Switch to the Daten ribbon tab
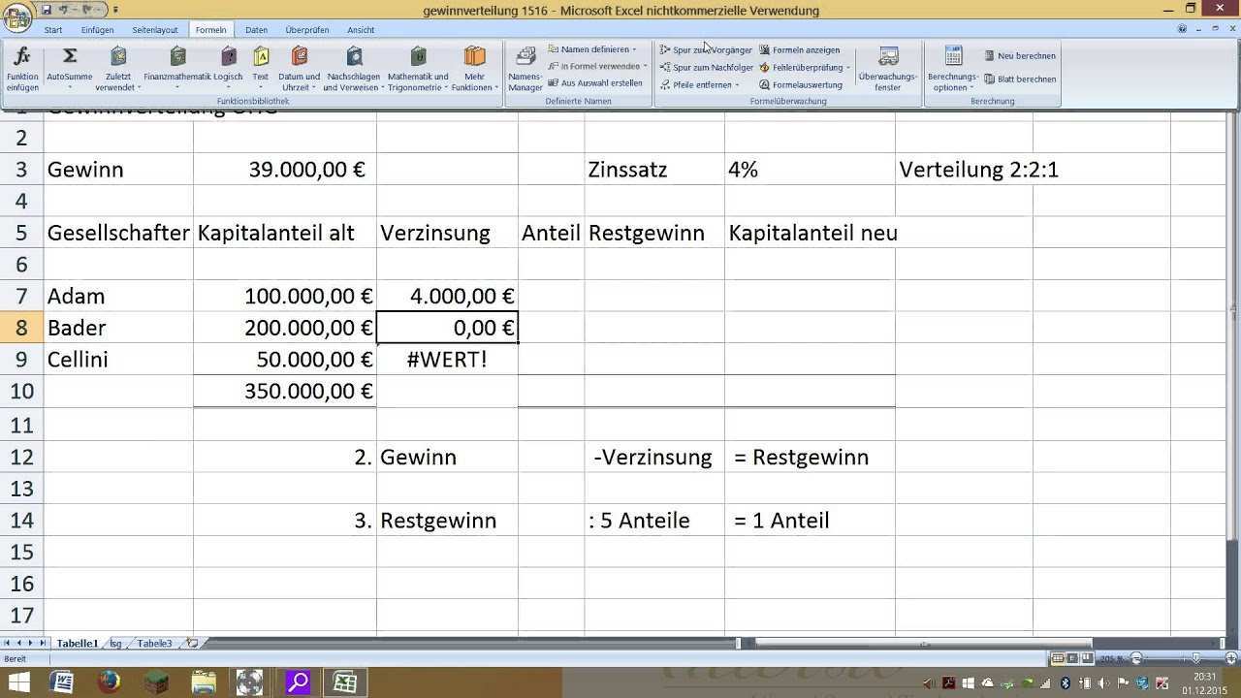This screenshot has height=698, width=1241. click(x=256, y=30)
